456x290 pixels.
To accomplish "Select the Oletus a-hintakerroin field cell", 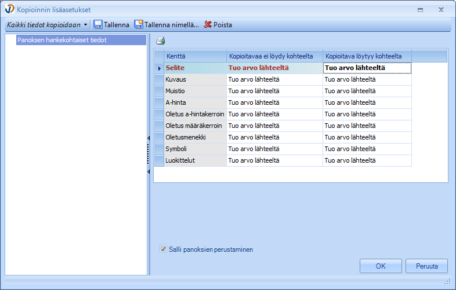I will point(195,115).
